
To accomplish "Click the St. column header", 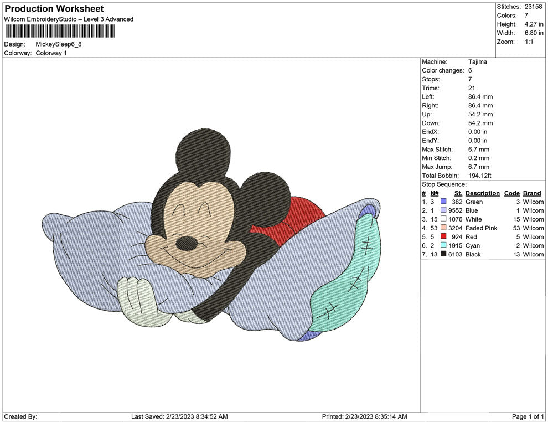I will coord(458,193).
